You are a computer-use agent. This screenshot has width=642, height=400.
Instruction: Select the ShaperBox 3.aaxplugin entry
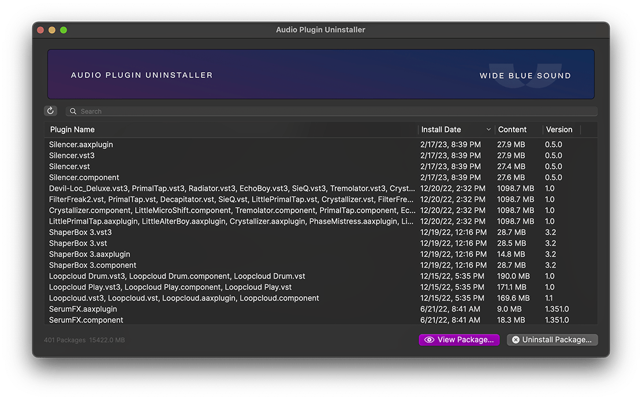click(x=89, y=255)
